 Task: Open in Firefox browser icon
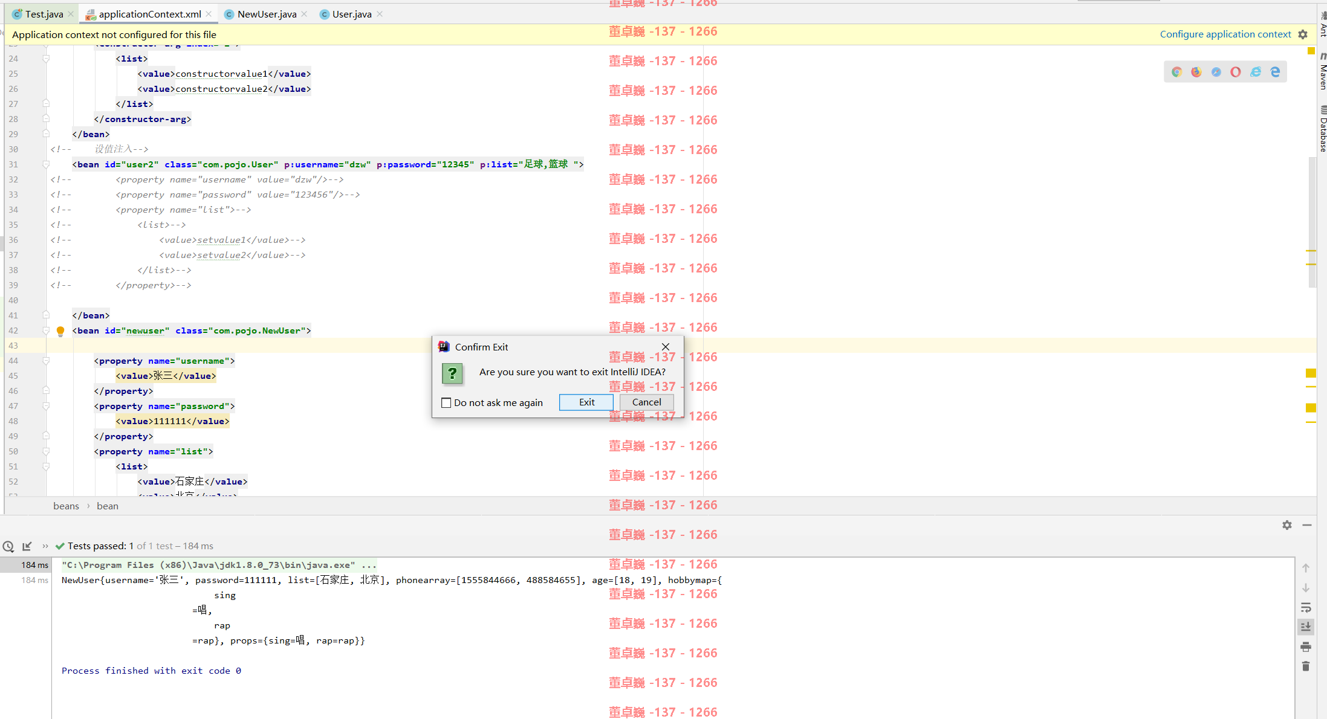point(1196,72)
